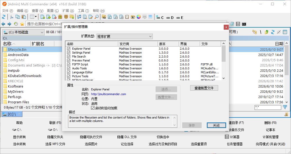
Task: Click the command prompt icon
Action: click(244, 24)
